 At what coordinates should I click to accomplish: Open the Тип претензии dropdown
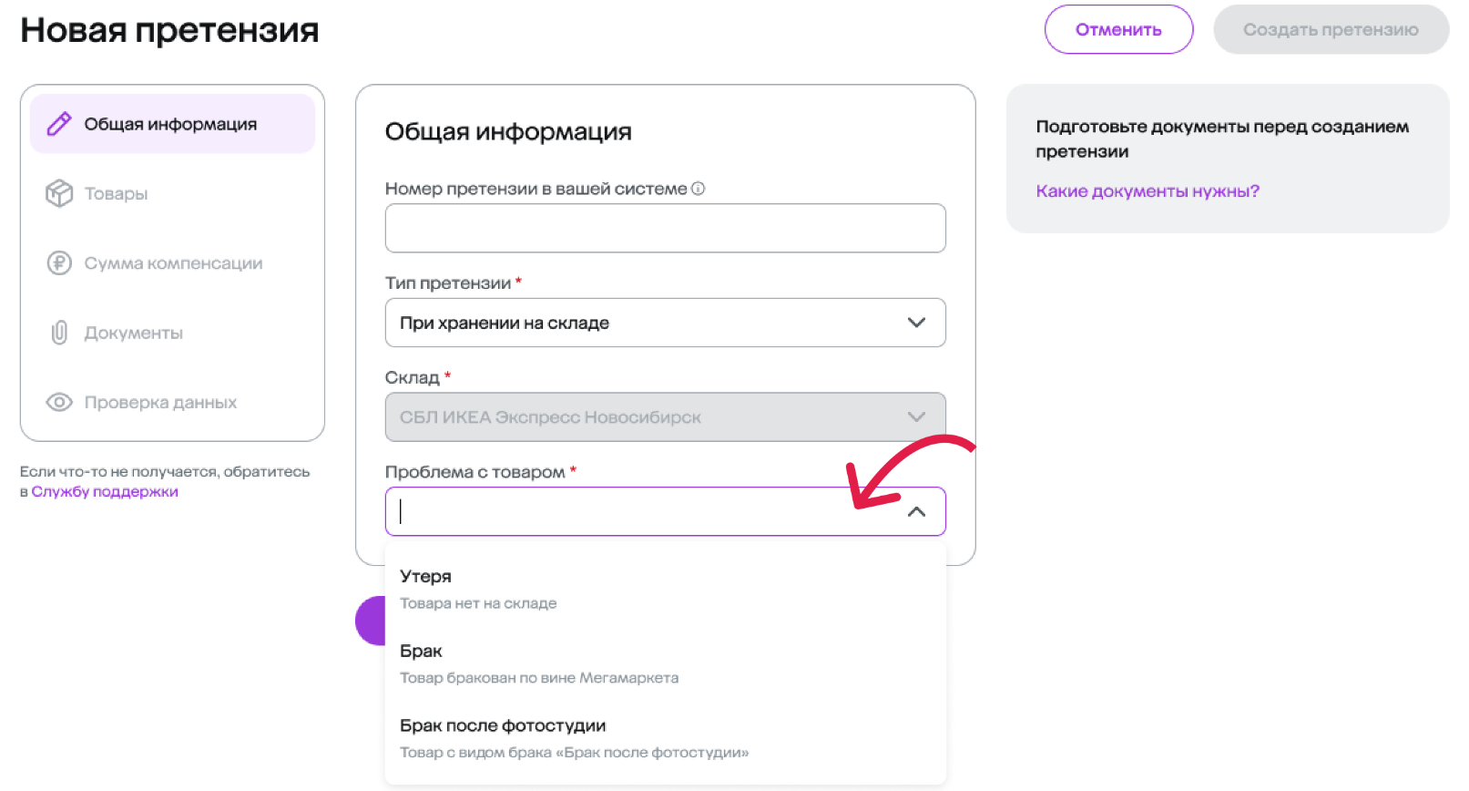tap(665, 323)
